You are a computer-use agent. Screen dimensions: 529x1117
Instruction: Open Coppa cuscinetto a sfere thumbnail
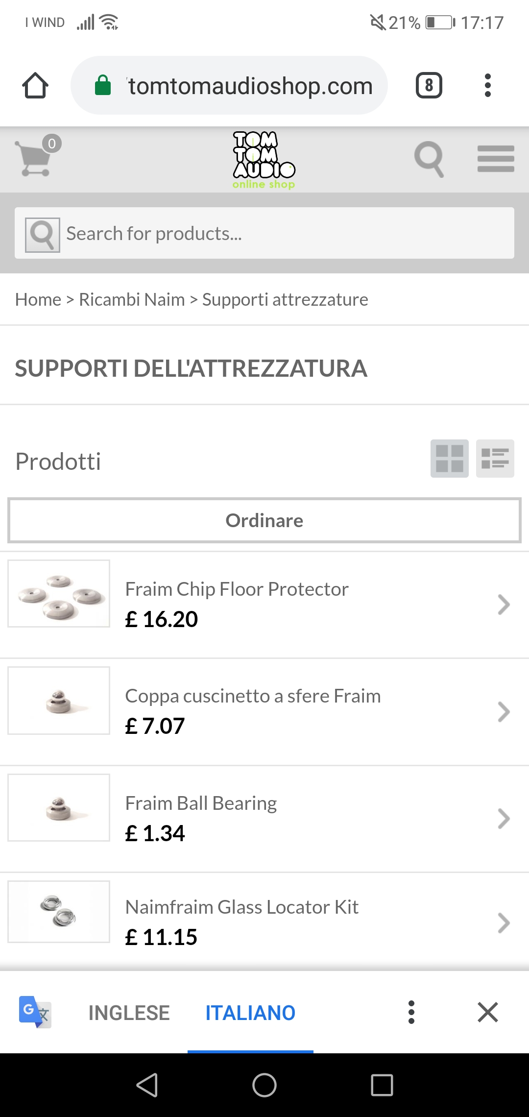pyautogui.click(x=59, y=701)
